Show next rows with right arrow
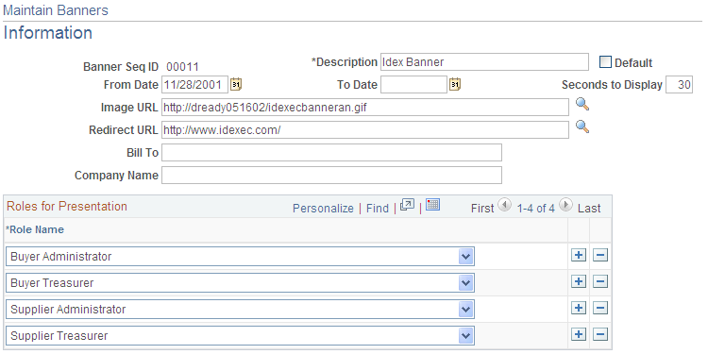The image size is (708, 354). [x=565, y=206]
